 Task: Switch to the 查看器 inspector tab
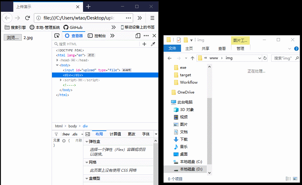[x=74, y=36]
